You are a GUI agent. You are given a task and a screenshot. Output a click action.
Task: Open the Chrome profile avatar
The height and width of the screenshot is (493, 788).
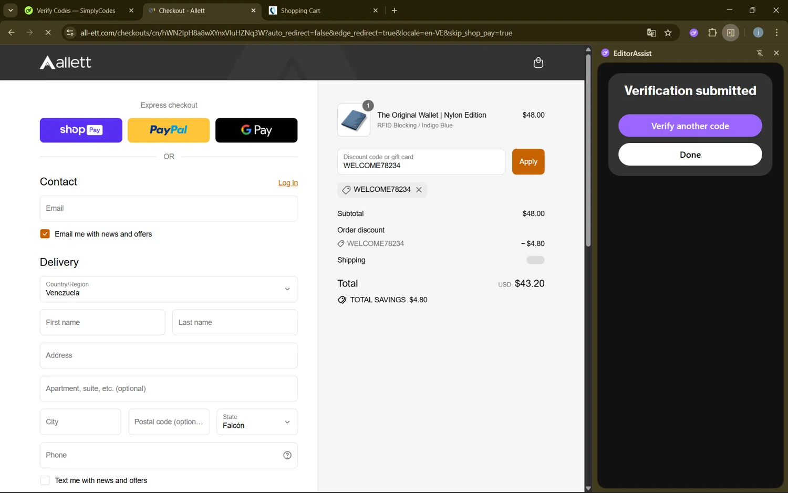pos(758,33)
